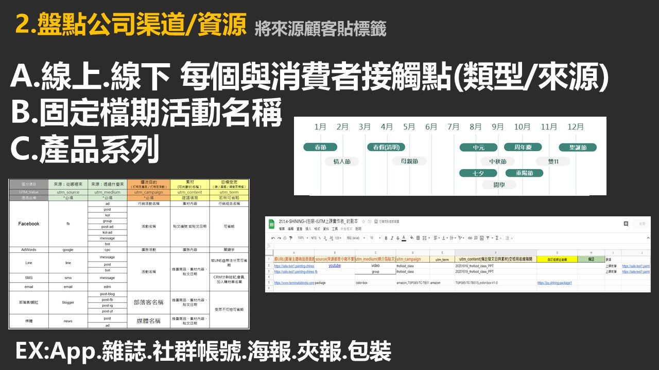Click the 共用 share button
The image size is (659, 370).
coord(641,224)
